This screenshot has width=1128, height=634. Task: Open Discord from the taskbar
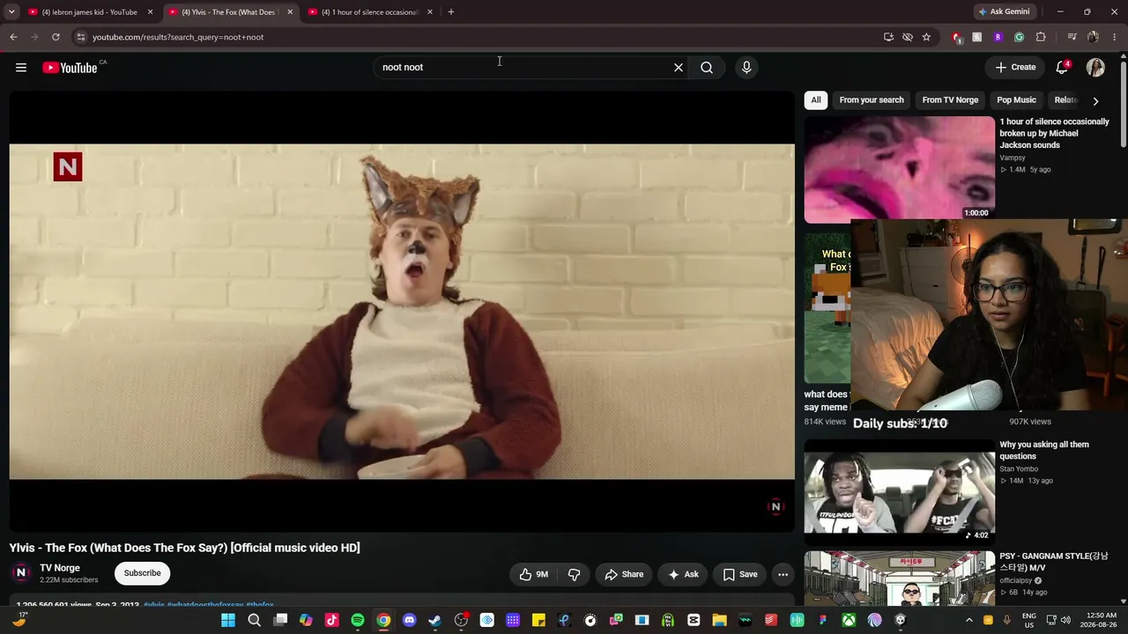pos(409,621)
